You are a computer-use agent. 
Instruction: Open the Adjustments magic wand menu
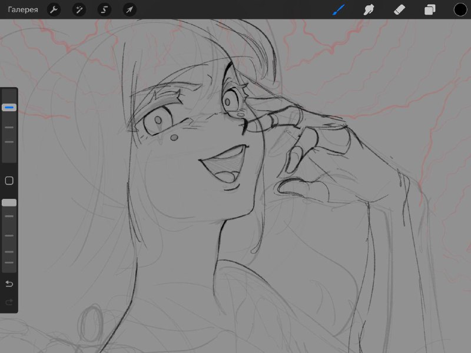tap(79, 9)
